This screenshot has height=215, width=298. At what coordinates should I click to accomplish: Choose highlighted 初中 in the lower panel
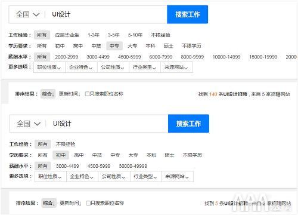point(61,155)
